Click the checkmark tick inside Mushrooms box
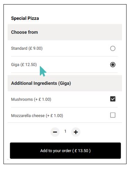The image size is (130, 169). [113, 99]
